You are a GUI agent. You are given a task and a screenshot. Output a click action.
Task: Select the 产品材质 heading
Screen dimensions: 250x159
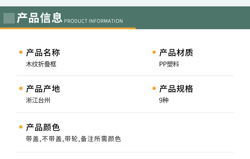pyautogui.click(x=176, y=52)
